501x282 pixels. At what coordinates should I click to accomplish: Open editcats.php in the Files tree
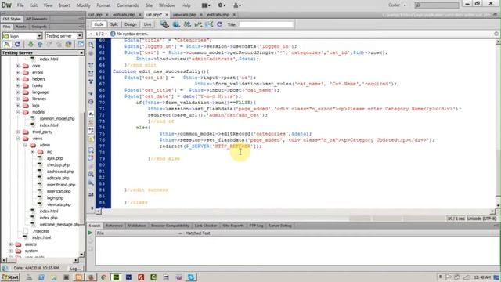click(58, 178)
